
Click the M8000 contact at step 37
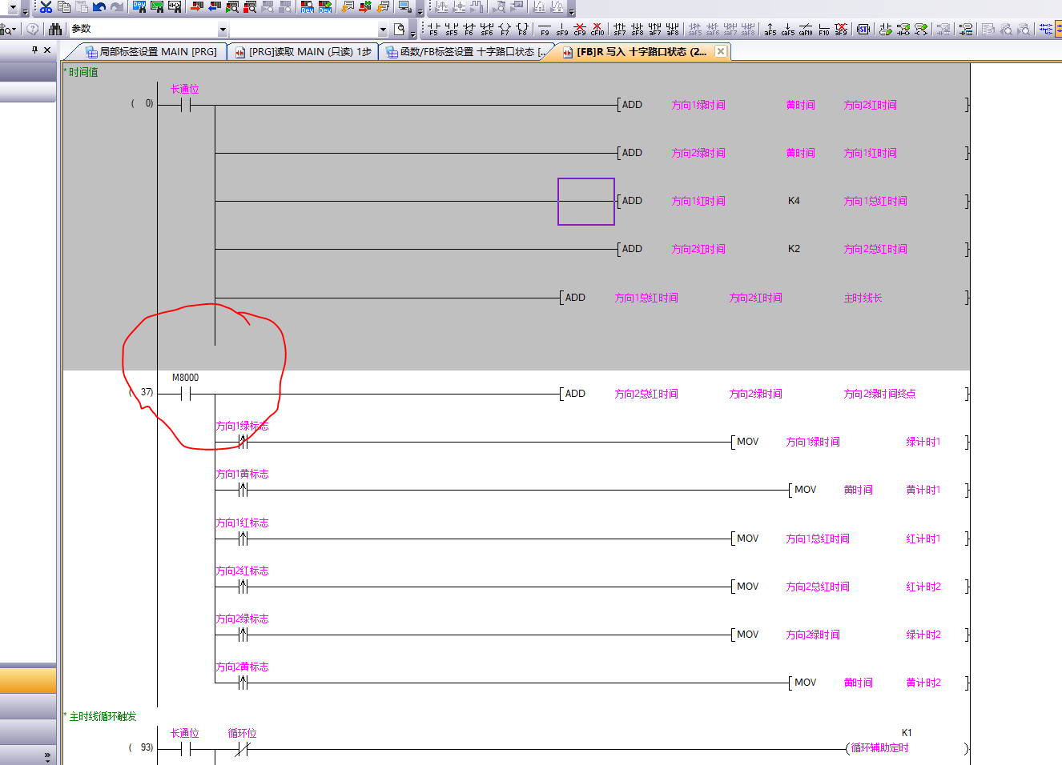(185, 393)
